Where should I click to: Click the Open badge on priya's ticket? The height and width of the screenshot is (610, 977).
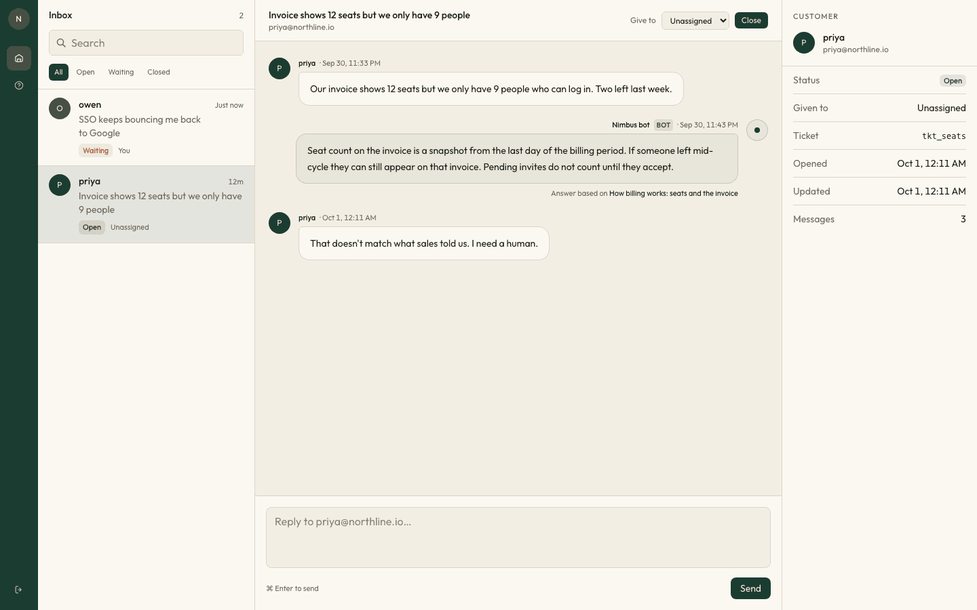tap(92, 227)
